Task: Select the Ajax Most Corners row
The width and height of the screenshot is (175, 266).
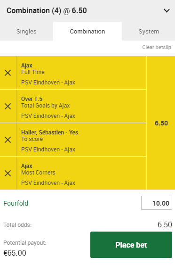Action: tap(81, 173)
